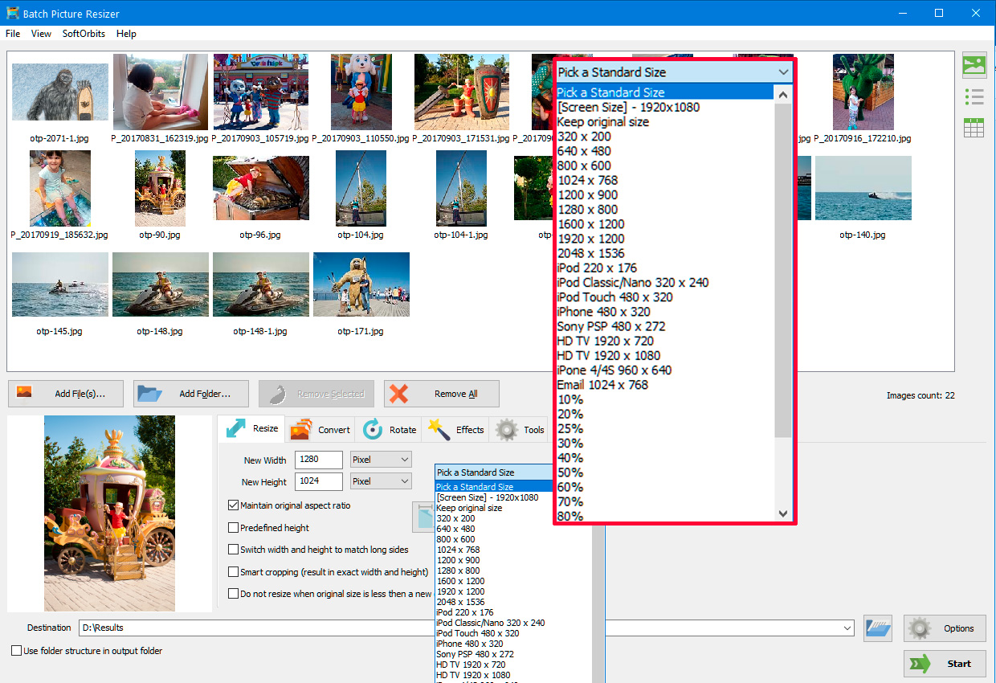Enable Predefined height

coord(232,527)
